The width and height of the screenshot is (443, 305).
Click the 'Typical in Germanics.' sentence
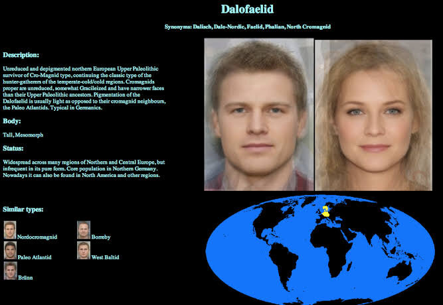76,108
